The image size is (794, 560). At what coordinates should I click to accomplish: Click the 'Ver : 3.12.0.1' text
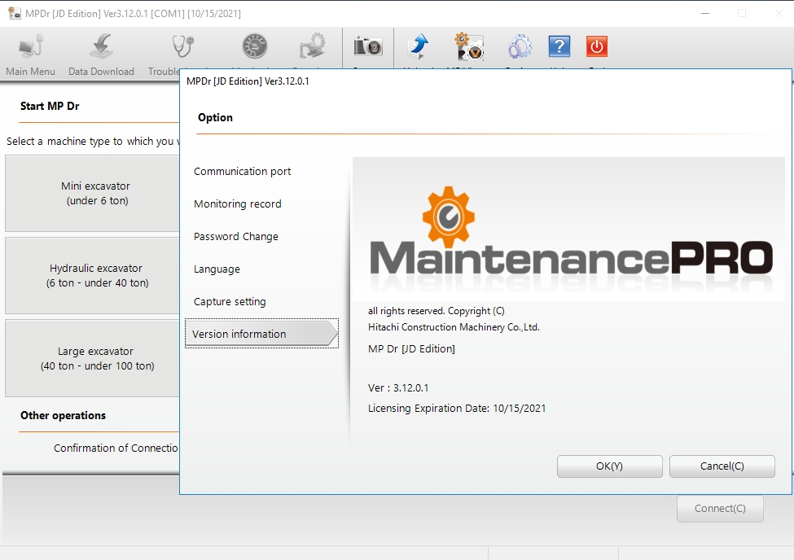click(398, 387)
